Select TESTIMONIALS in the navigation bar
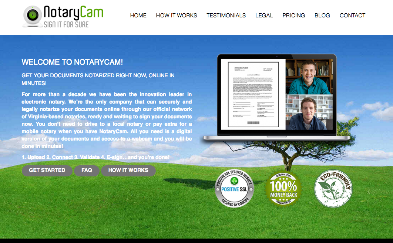Screen dimensions: 393x243 click(226, 16)
